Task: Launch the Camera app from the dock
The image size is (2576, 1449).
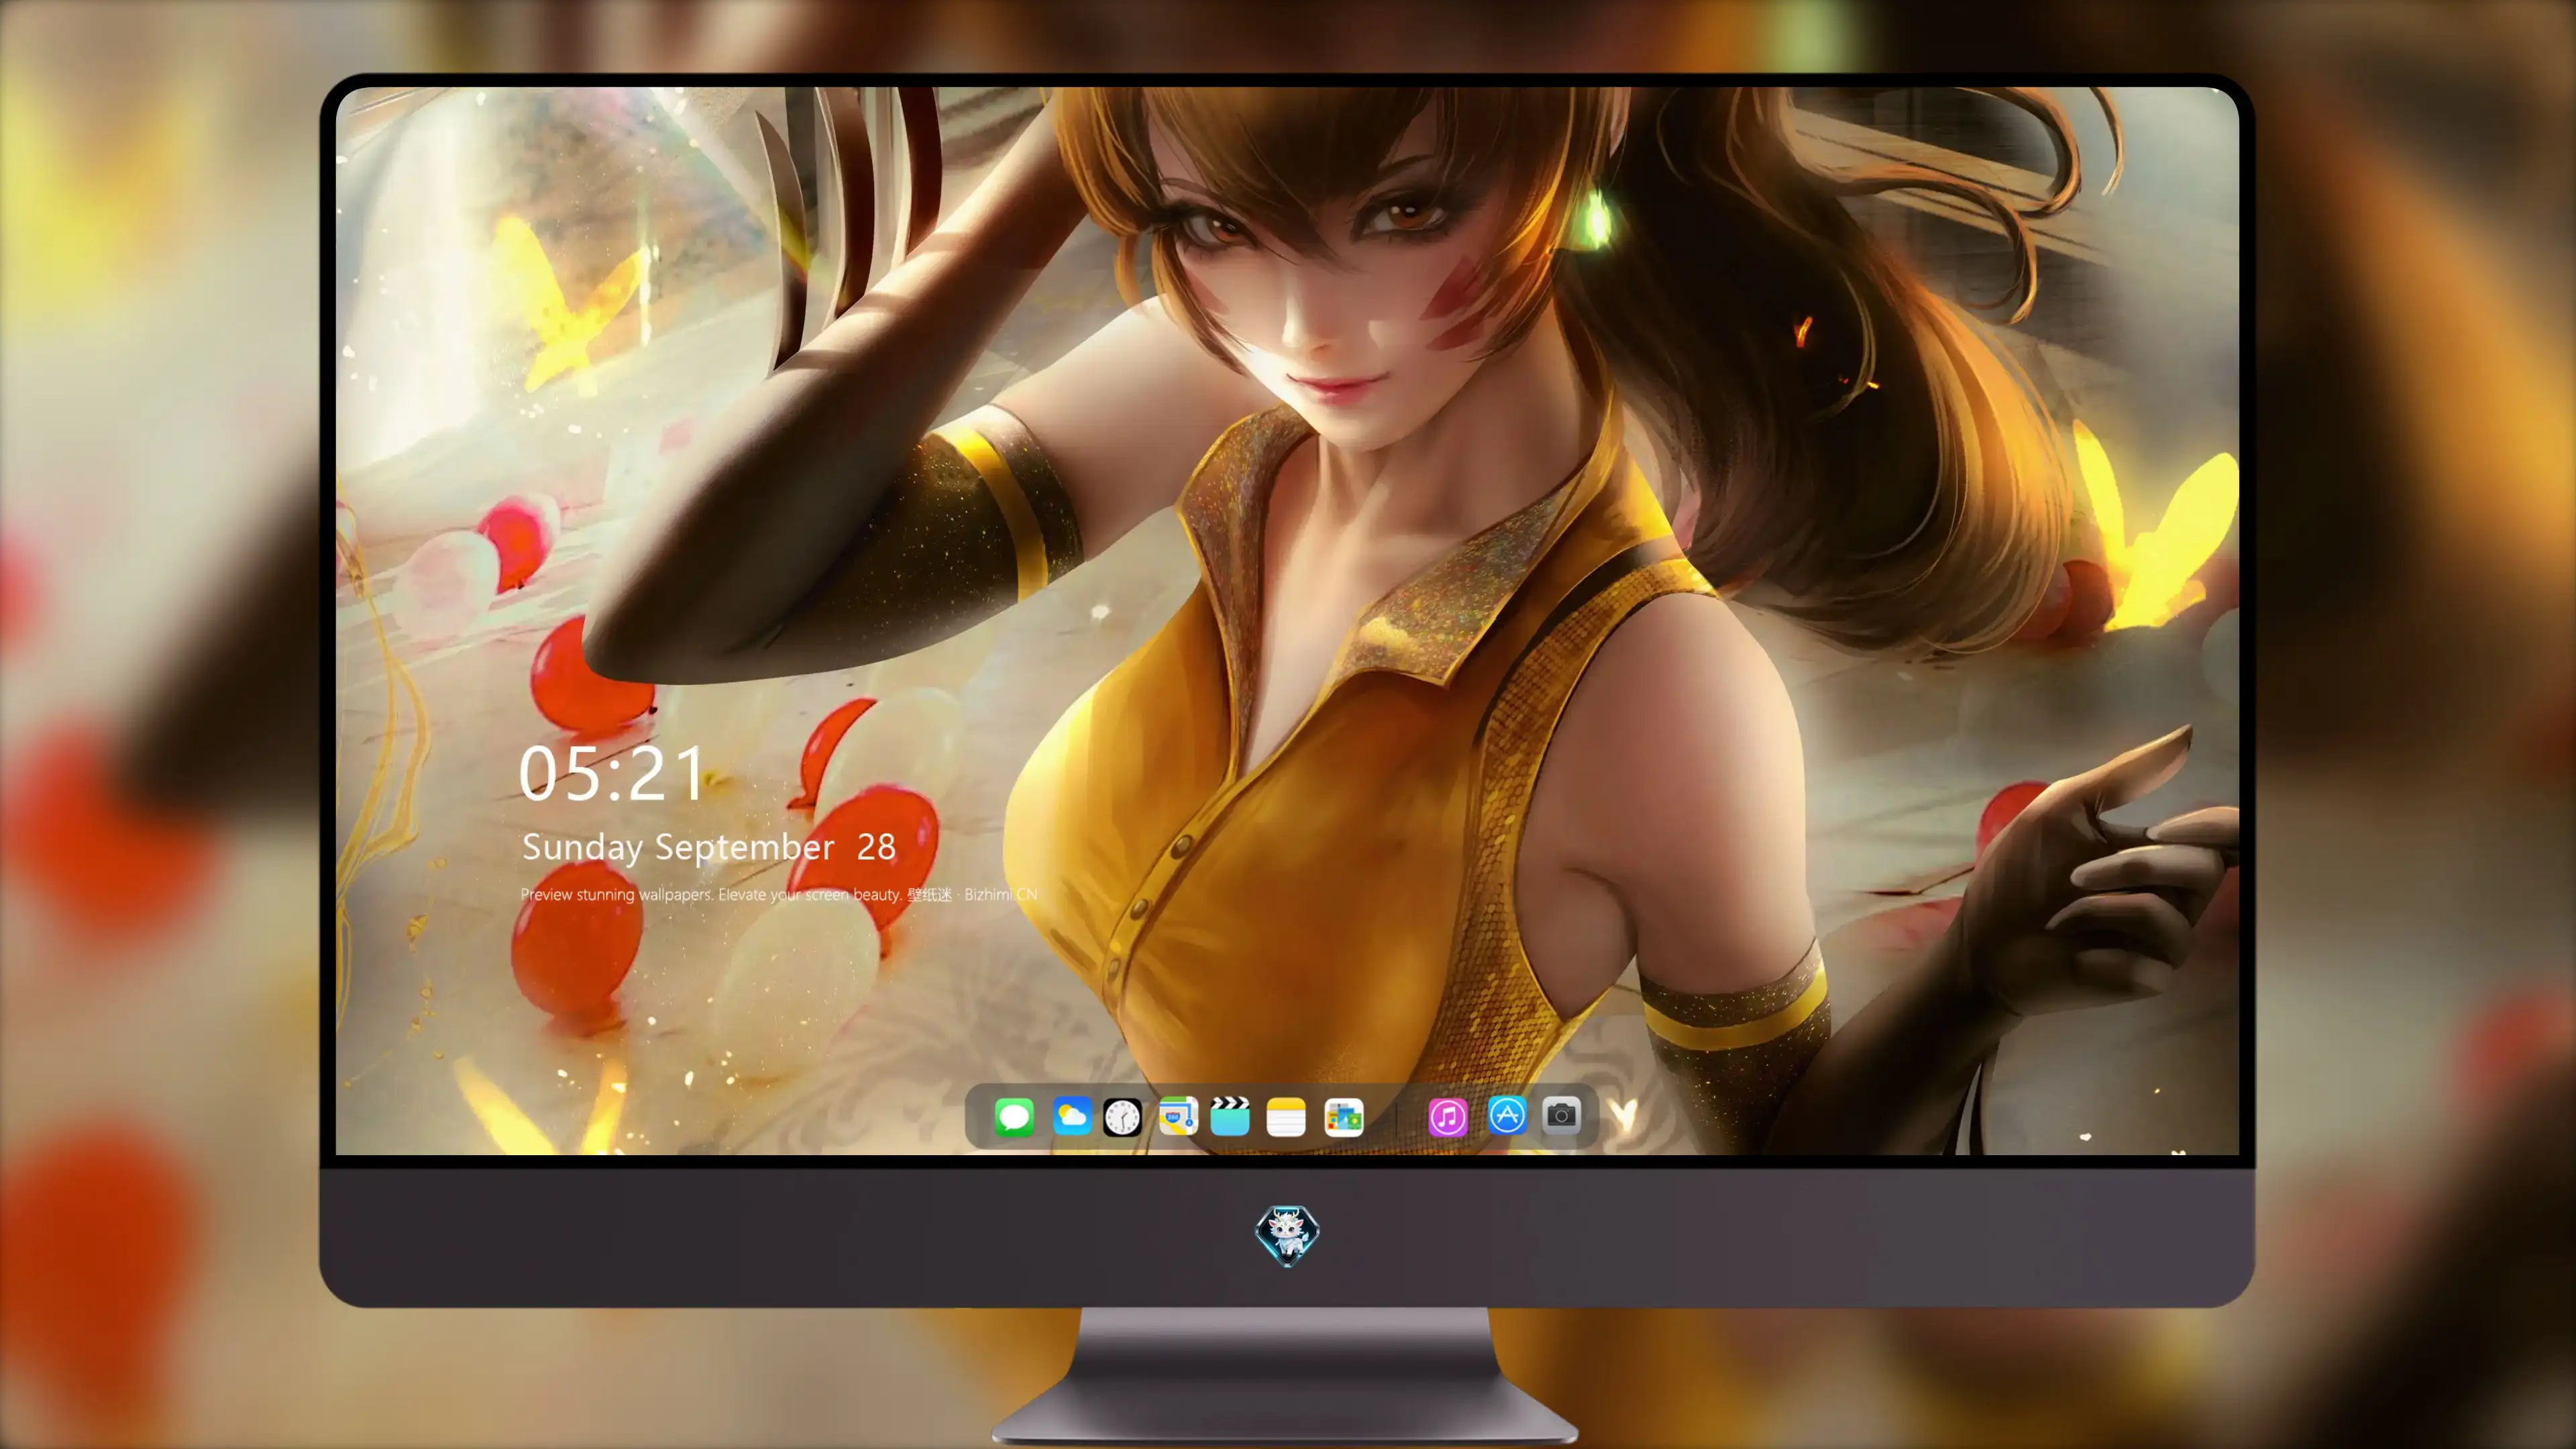Action: [x=1561, y=1115]
